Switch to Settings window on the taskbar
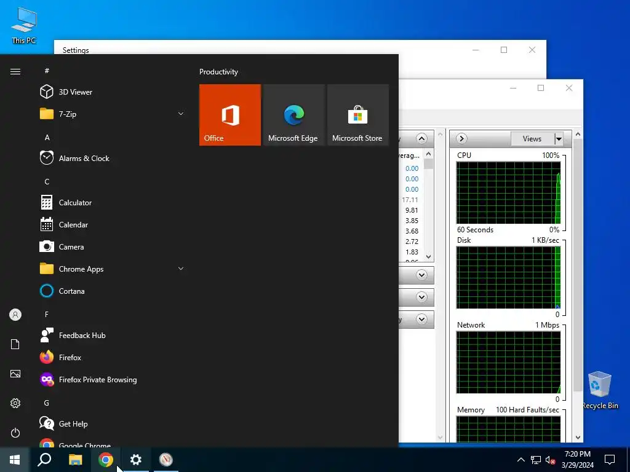 136,460
